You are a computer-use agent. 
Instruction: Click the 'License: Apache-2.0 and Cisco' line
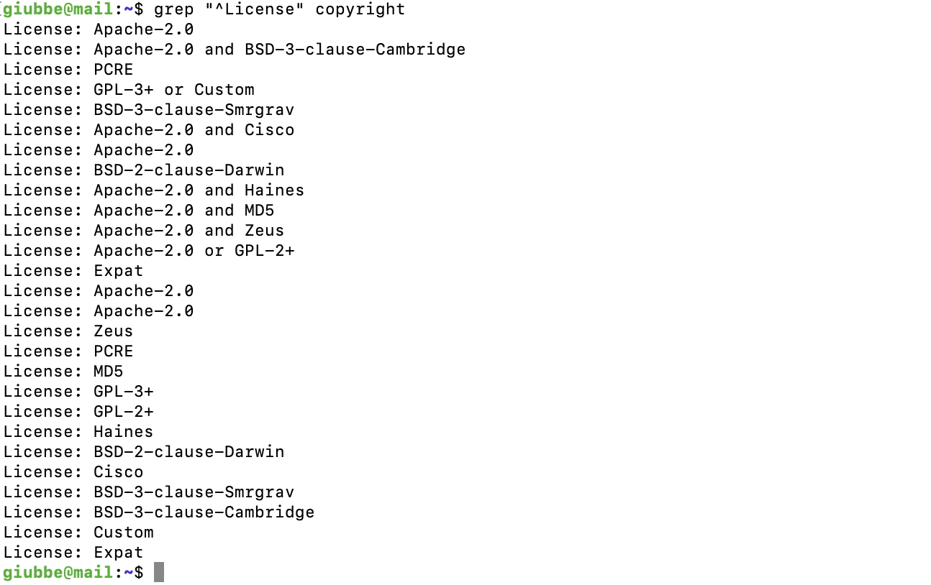pyautogui.click(x=149, y=130)
